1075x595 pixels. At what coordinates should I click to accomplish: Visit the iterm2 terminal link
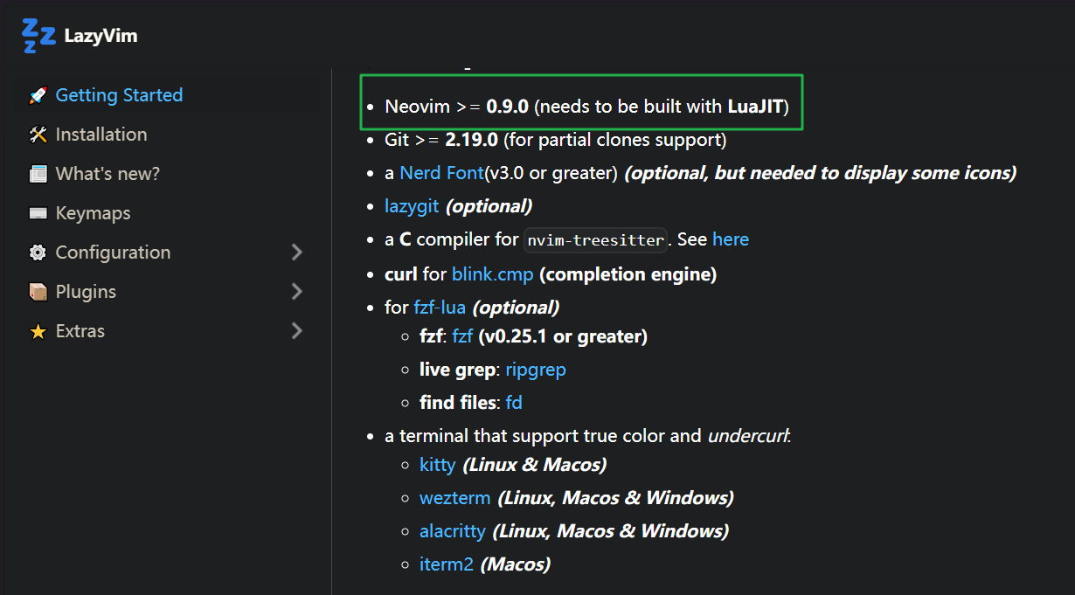(x=447, y=564)
